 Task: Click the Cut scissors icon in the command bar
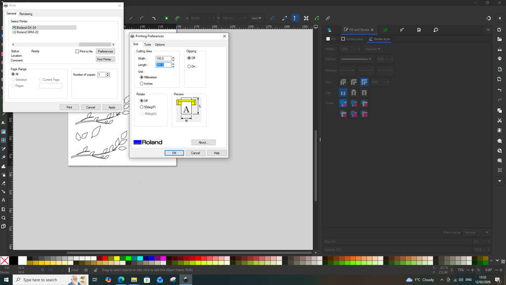[x=500, y=121]
